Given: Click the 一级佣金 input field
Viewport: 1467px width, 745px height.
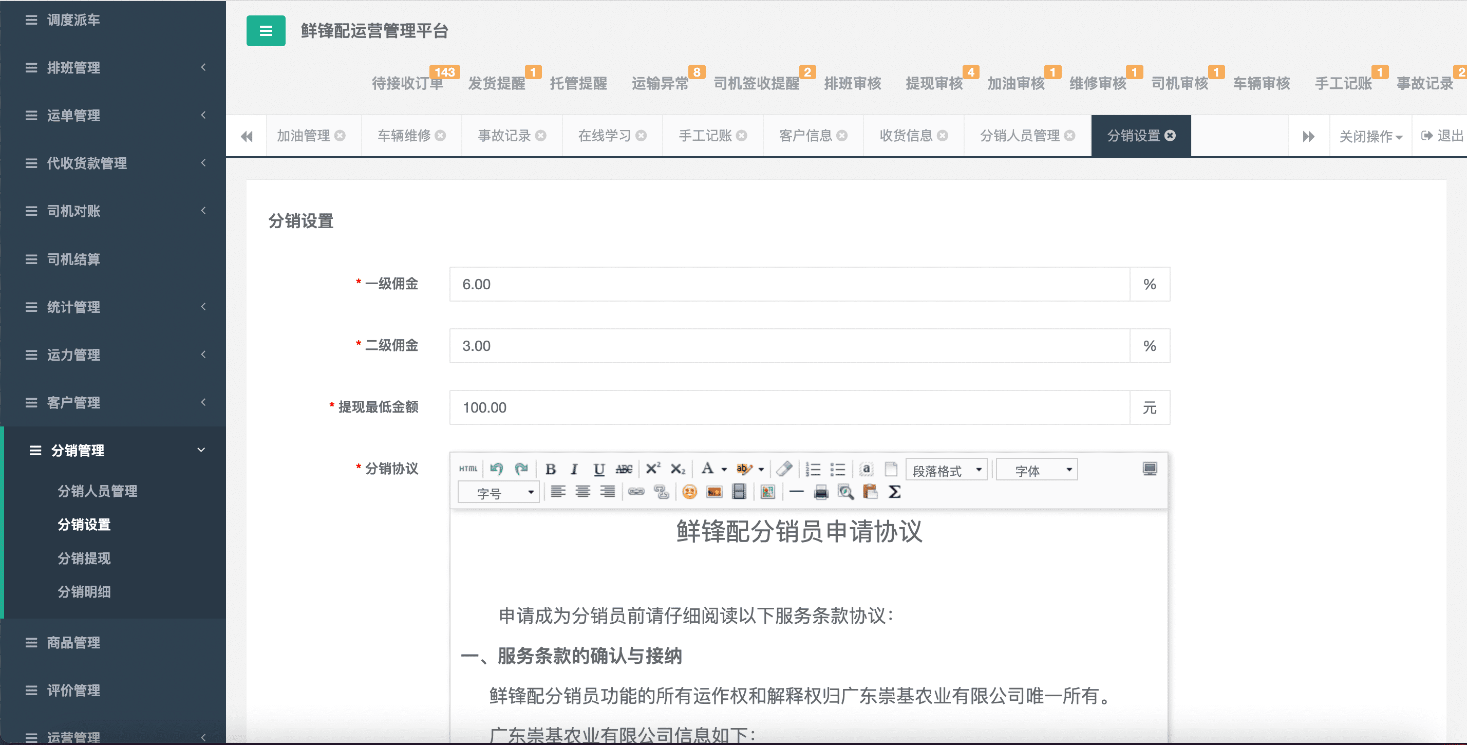Looking at the screenshot, I should [789, 284].
